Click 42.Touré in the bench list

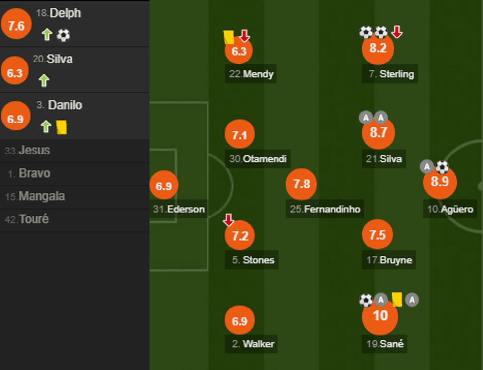[x=27, y=219]
